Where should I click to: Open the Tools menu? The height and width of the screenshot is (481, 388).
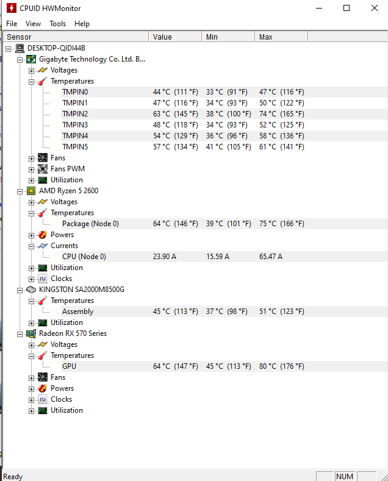58,24
